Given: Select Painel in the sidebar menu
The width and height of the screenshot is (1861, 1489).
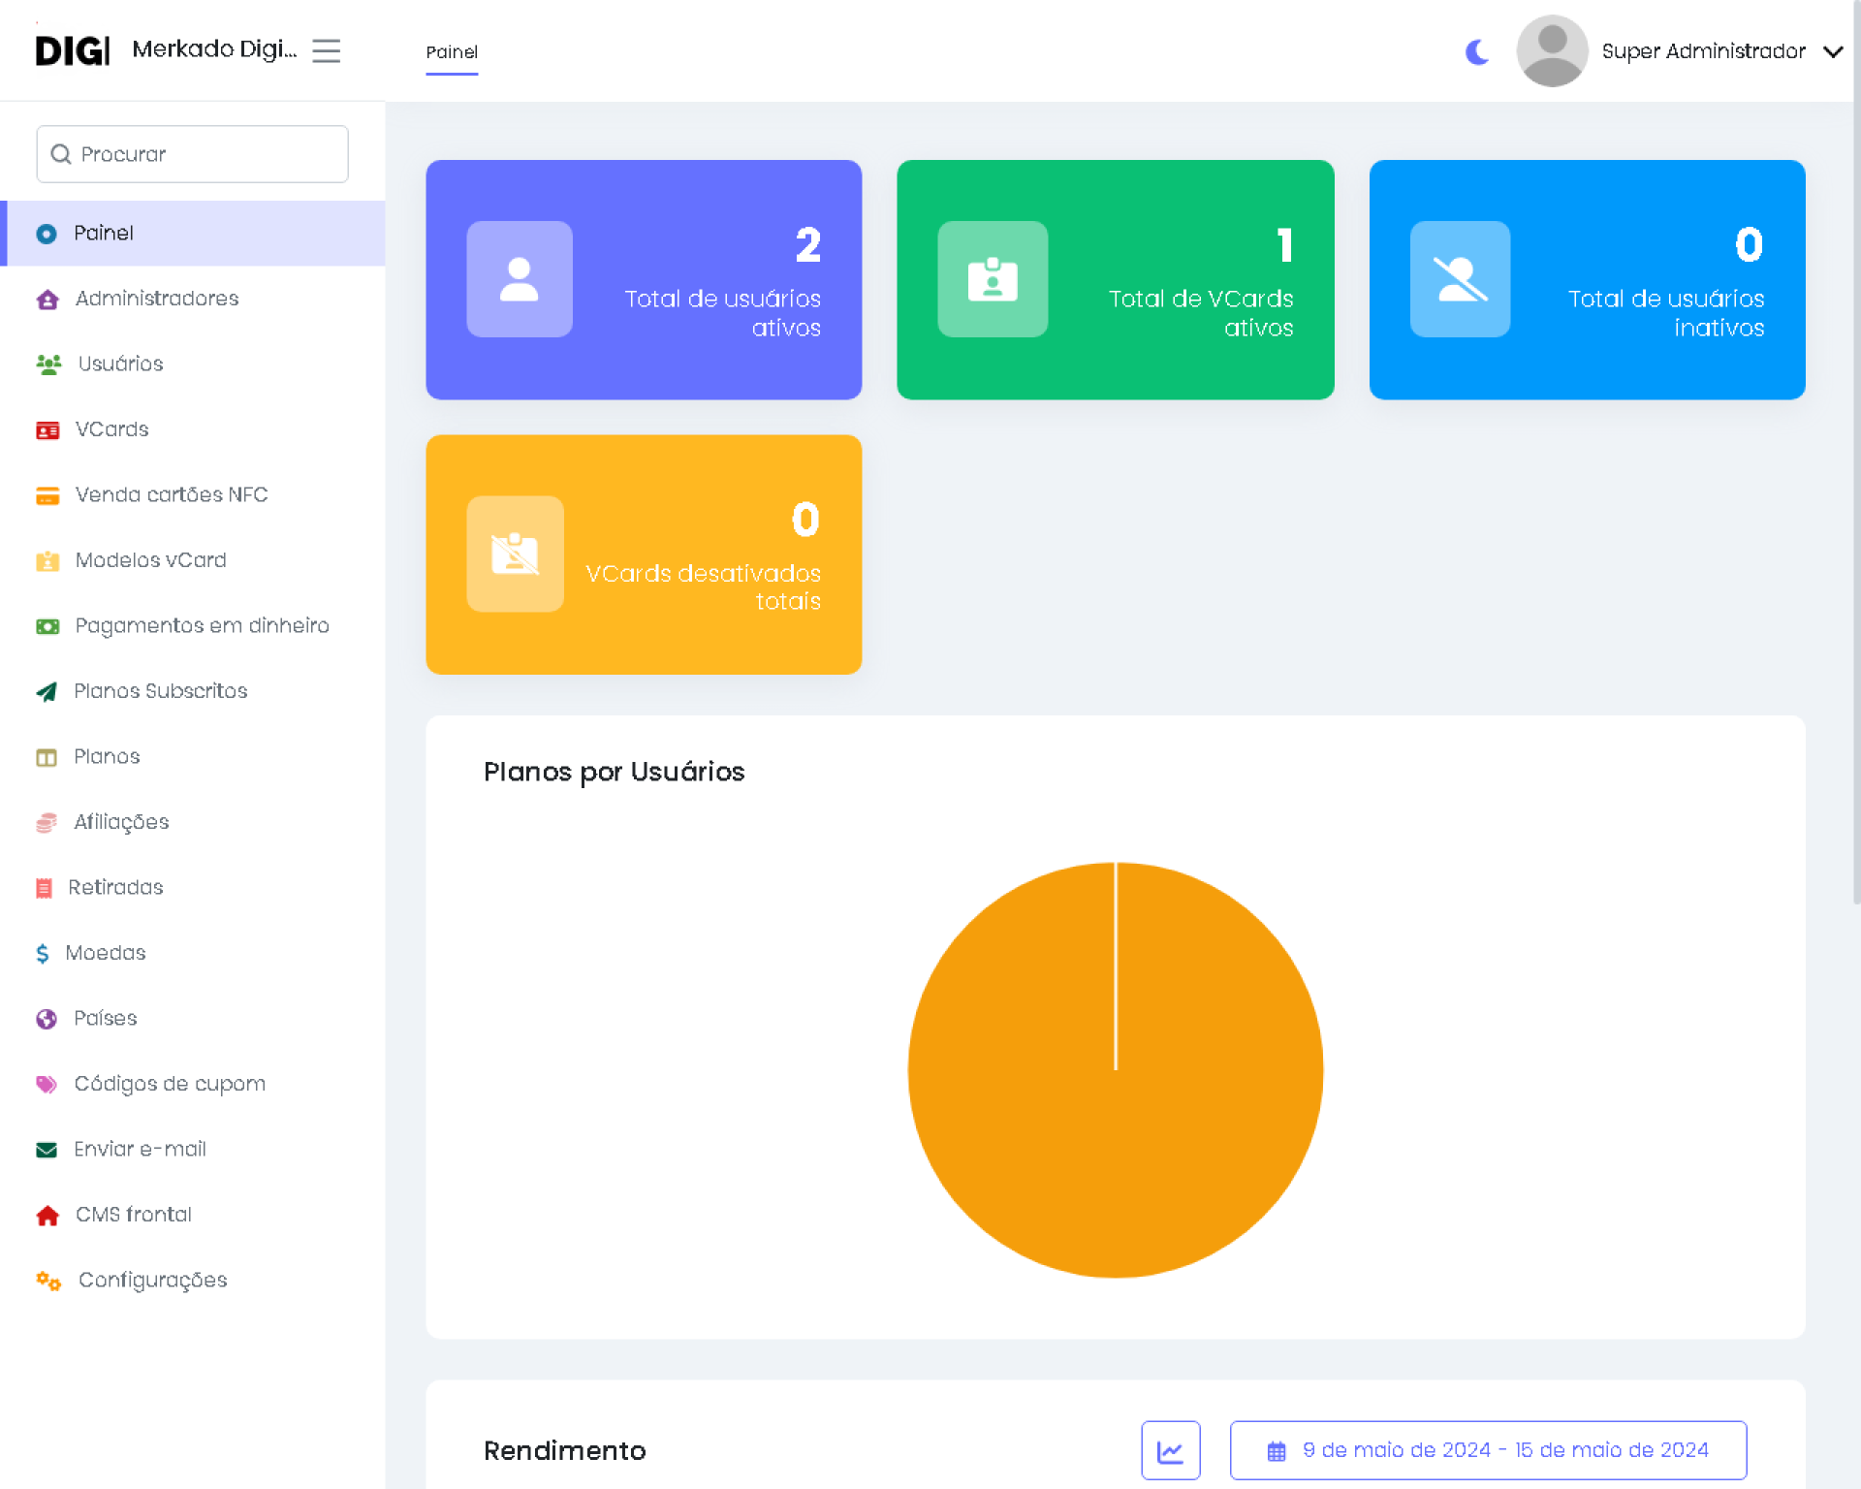Looking at the screenshot, I should (x=104, y=233).
